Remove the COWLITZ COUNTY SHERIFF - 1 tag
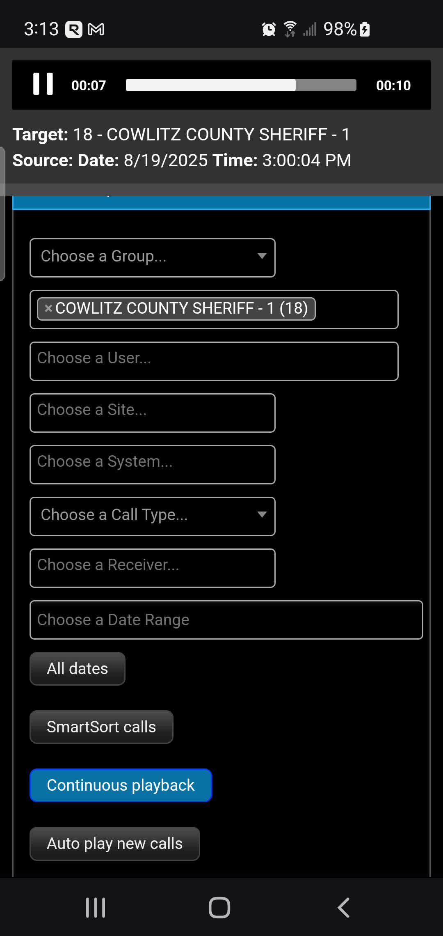 click(48, 308)
